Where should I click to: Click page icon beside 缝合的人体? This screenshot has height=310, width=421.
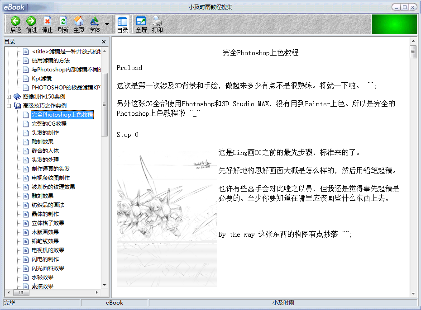[26, 151]
